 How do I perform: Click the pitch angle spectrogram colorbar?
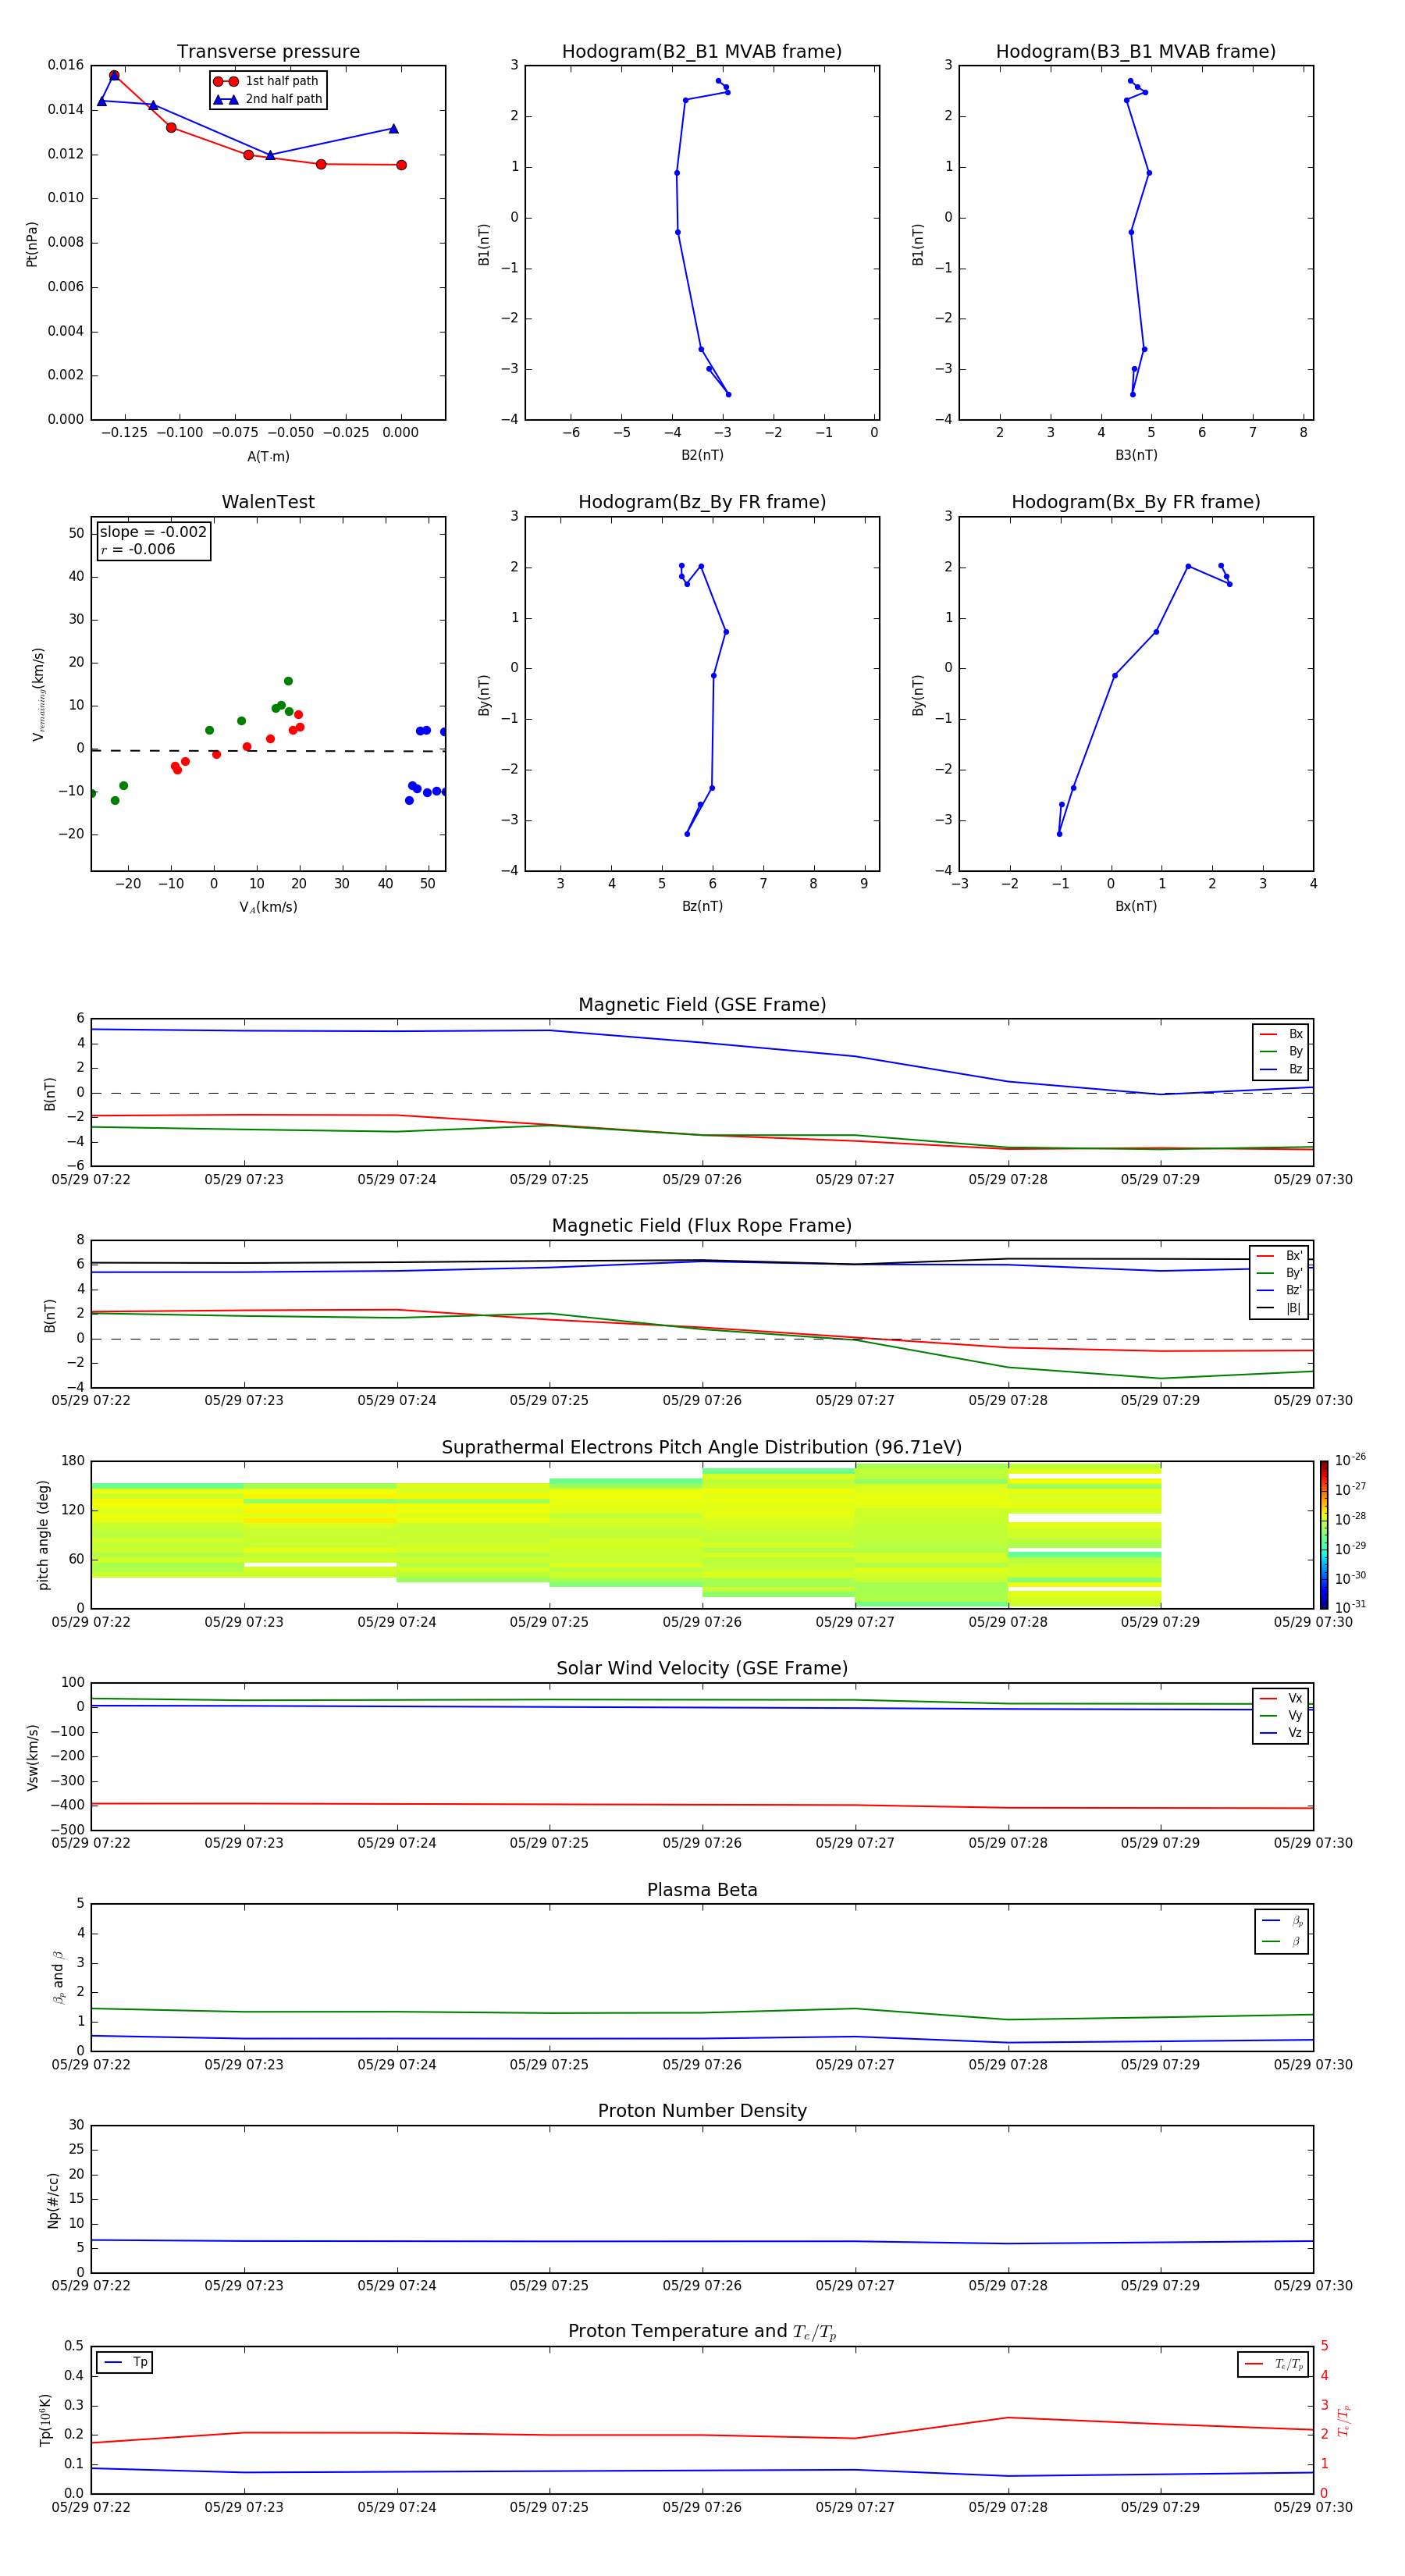pyautogui.click(x=1323, y=1534)
